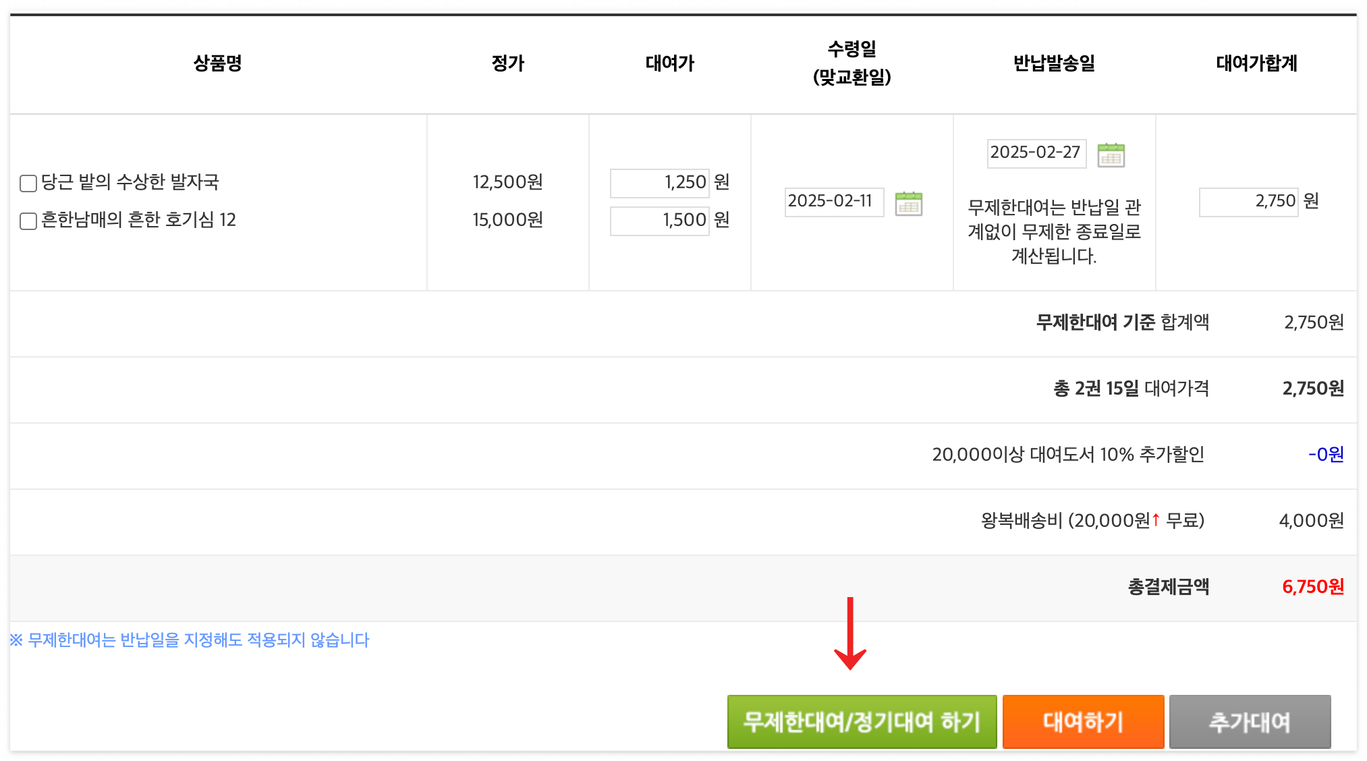Image resolution: width=1367 pixels, height=761 pixels.
Task: Select the 2025-02-27 return date field
Action: tap(1036, 153)
